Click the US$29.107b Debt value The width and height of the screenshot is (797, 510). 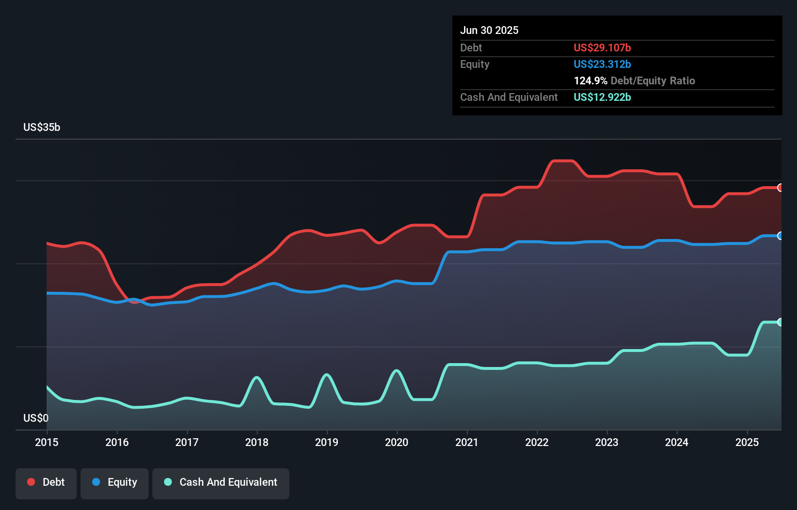602,48
